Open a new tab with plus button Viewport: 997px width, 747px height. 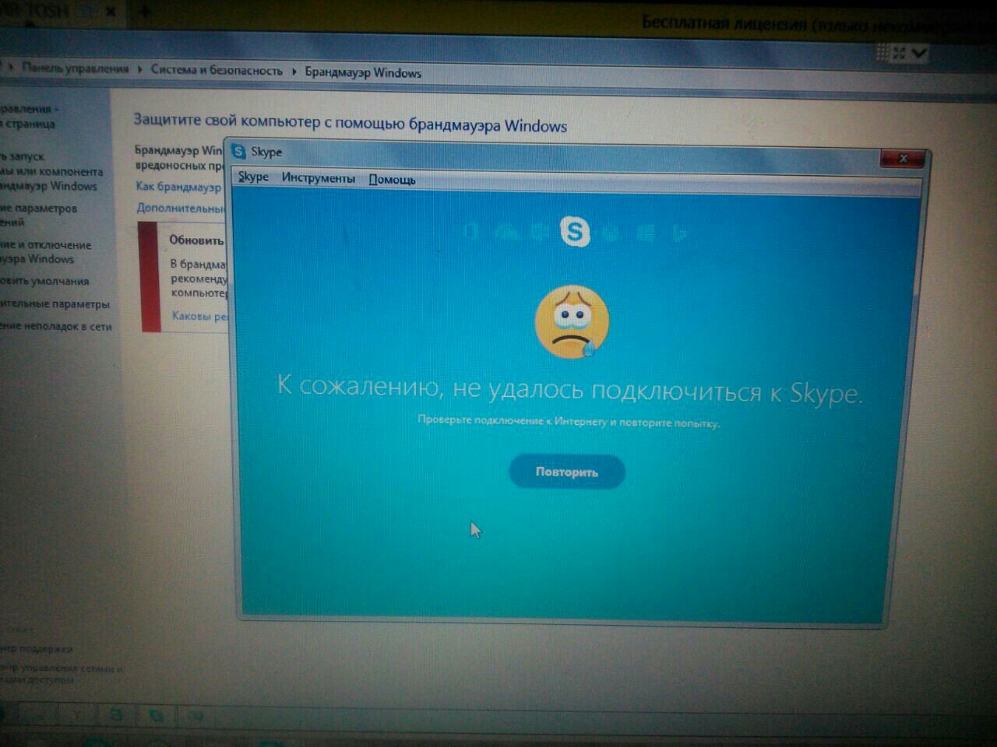145,12
